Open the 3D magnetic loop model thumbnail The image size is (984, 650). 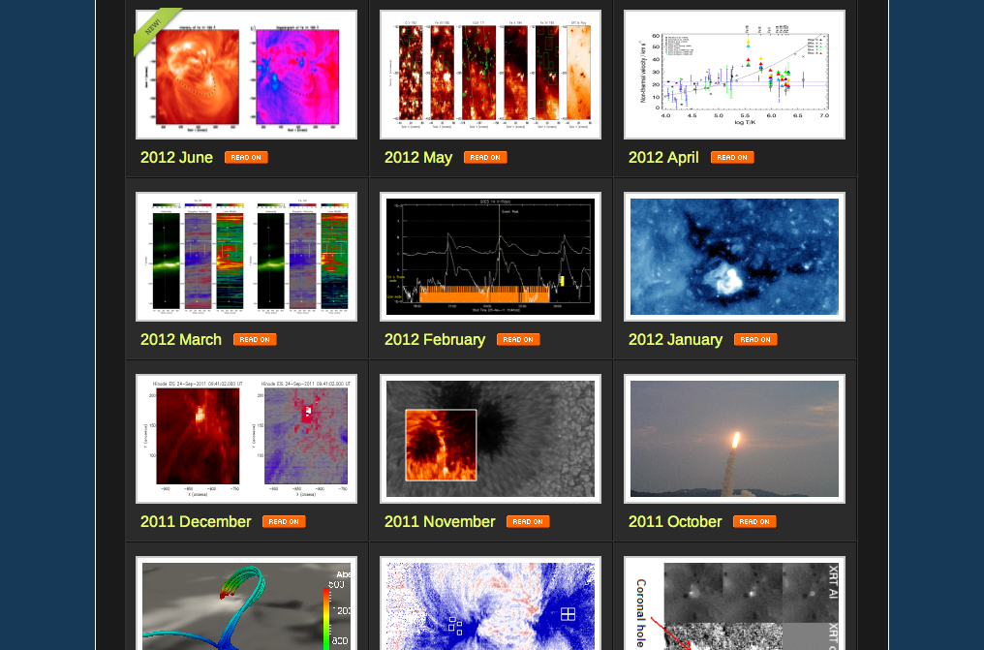(x=246, y=605)
